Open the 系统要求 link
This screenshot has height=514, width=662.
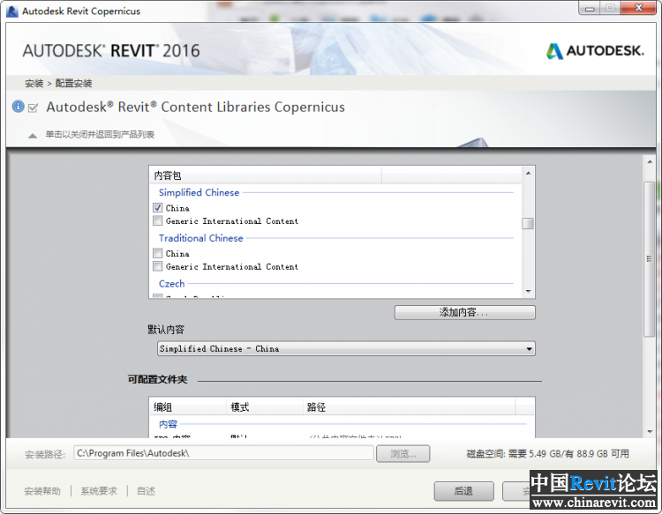point(99,491)
